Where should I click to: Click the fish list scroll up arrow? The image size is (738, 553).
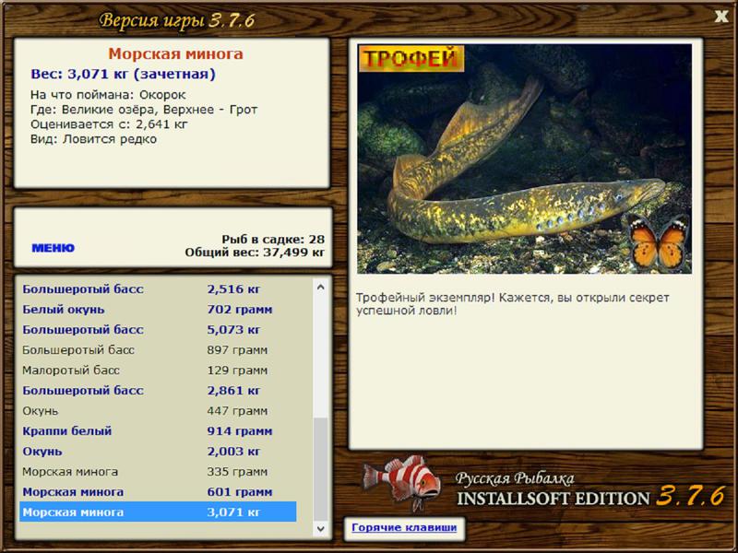320,287
